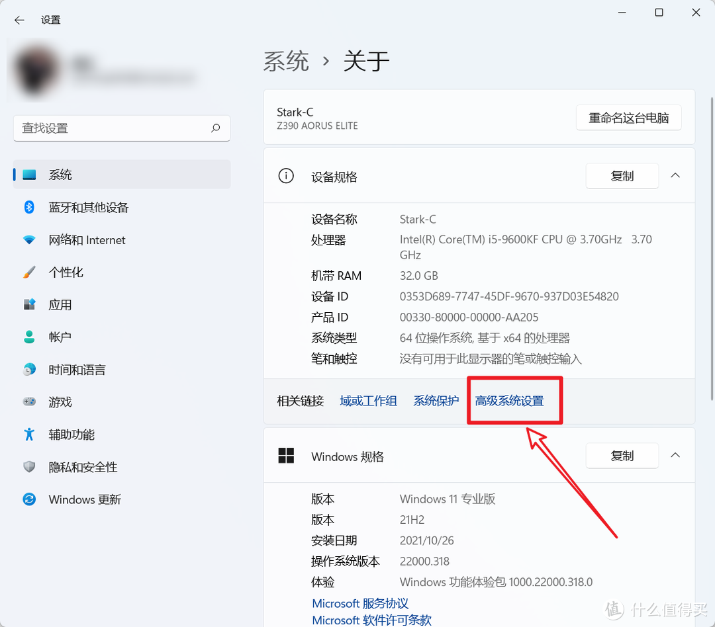Go to 帐户 settings
This screenshot has height=627, width=715.
[59, 337]
